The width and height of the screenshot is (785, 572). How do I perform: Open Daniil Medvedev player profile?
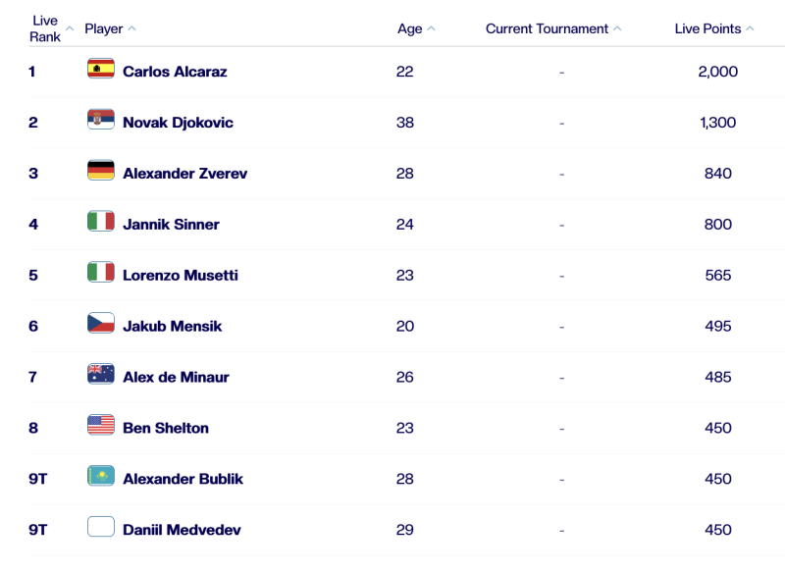tap(182, 530)
